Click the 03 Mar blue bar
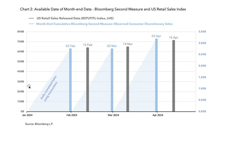 (112, 80)
